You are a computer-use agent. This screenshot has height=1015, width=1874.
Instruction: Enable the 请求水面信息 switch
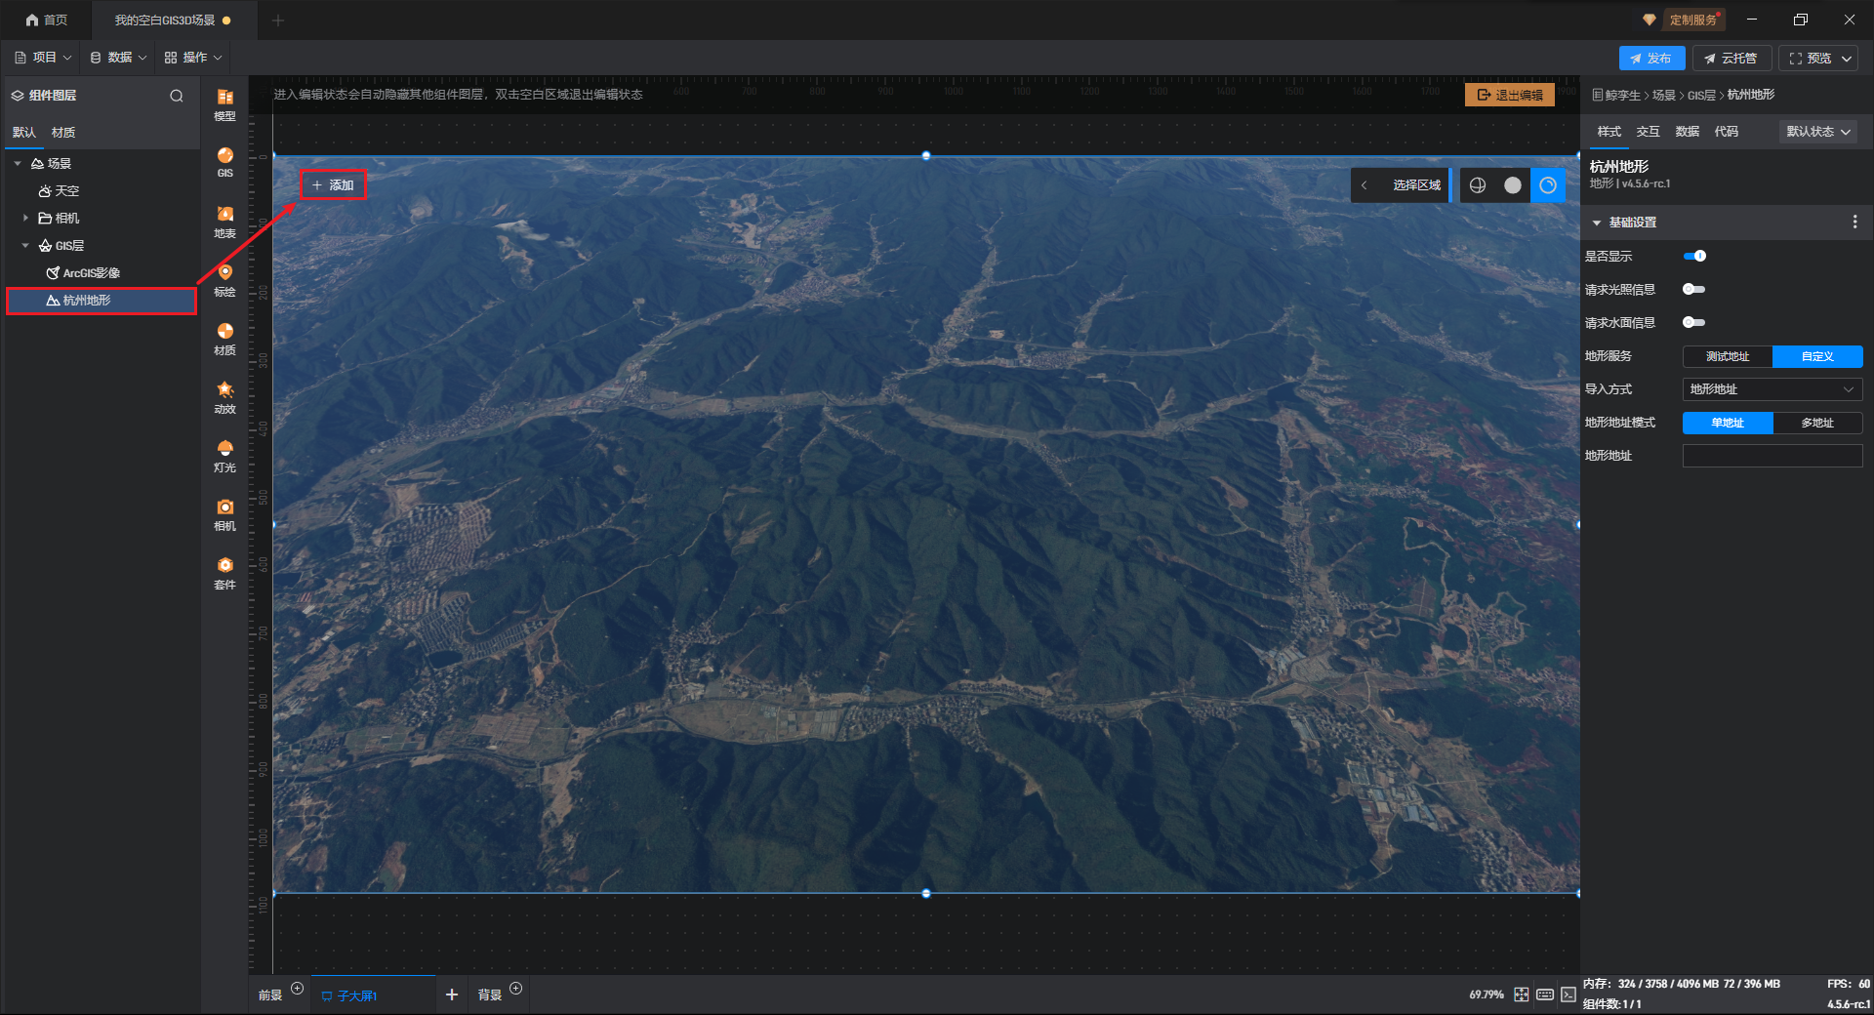1694,322
